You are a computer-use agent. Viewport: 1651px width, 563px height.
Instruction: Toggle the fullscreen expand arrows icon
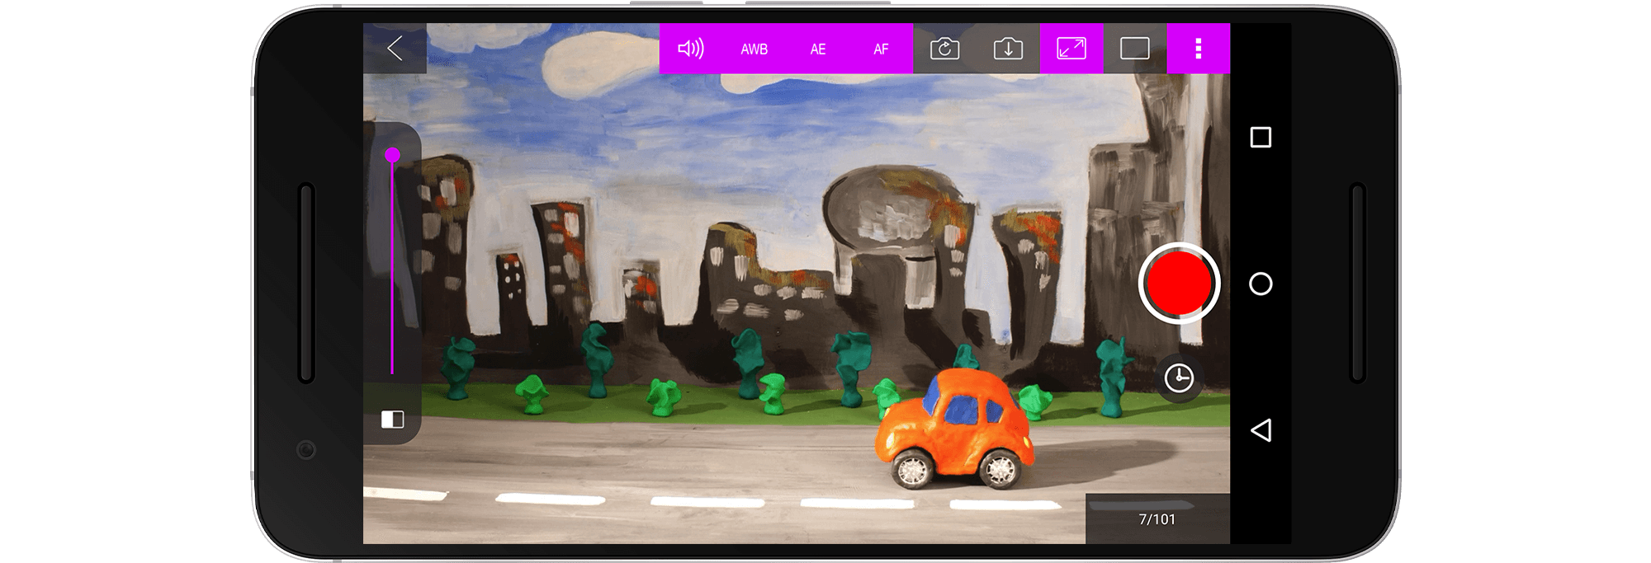(1071, 49)
